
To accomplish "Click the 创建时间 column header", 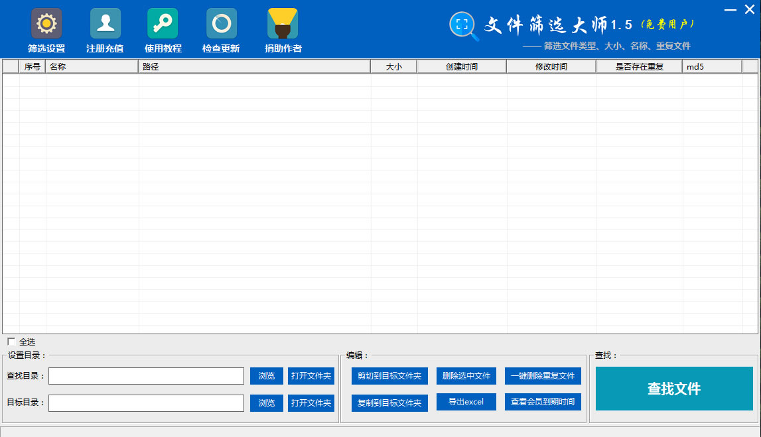I will point(462,66).
